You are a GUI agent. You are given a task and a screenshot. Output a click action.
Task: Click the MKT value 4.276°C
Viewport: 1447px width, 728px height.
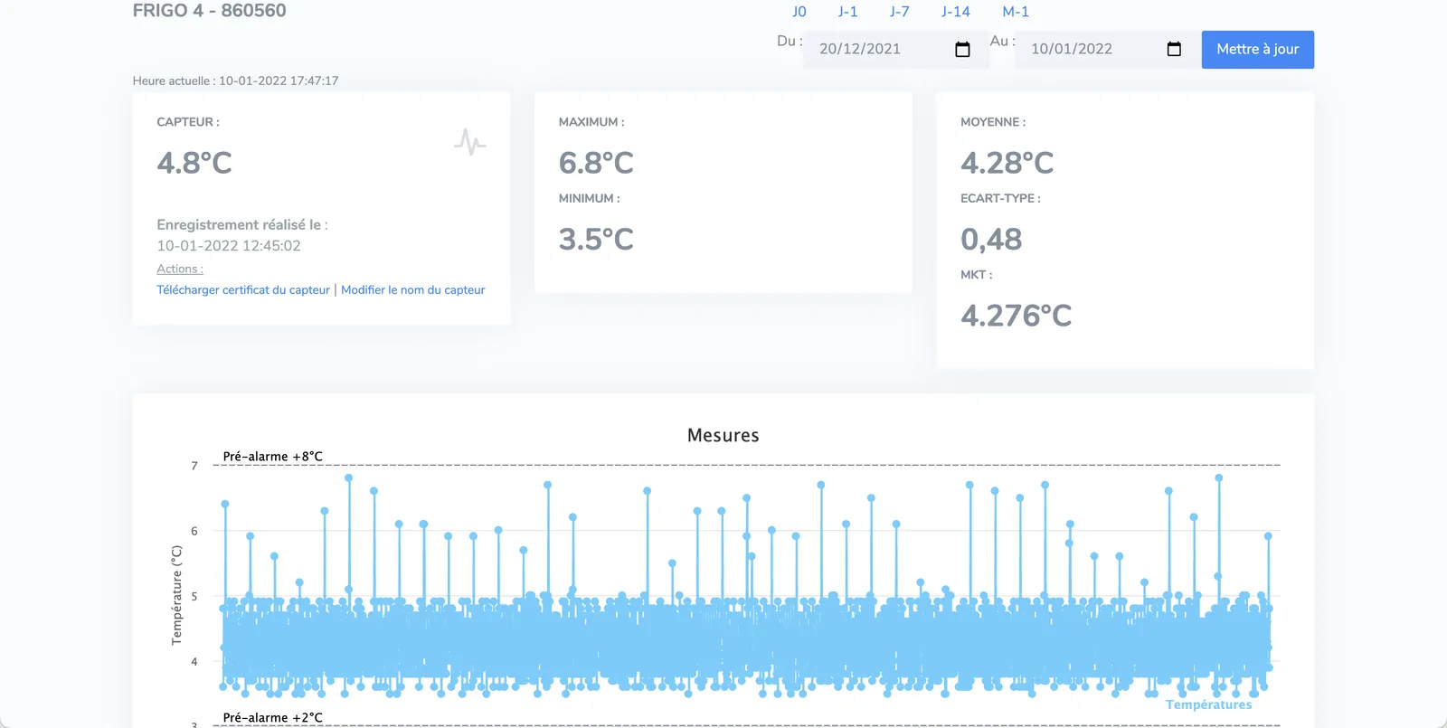1016,316
